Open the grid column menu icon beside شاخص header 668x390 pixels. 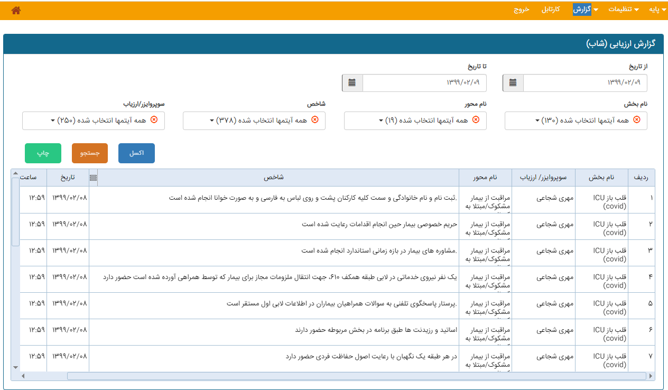point(94,178)
